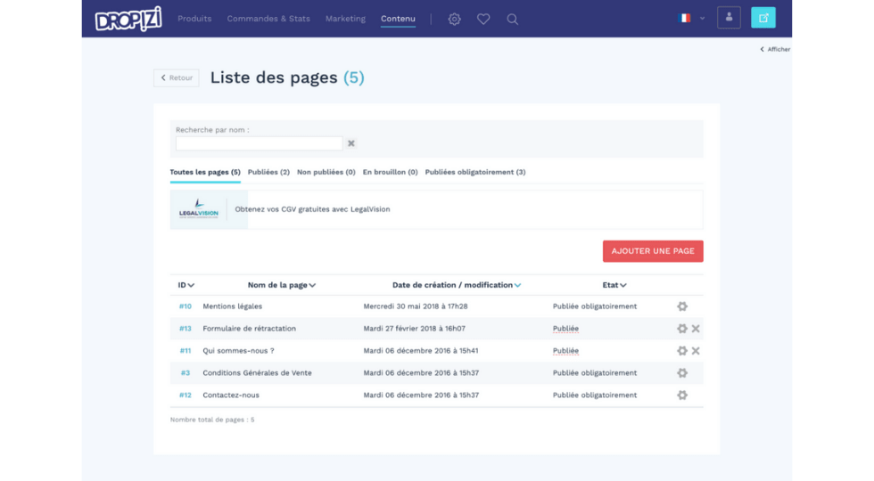The width and height of the screenshot is (874, 481).
Task: Click the teal open-store external link icon
Action: [x=763, y=18]
